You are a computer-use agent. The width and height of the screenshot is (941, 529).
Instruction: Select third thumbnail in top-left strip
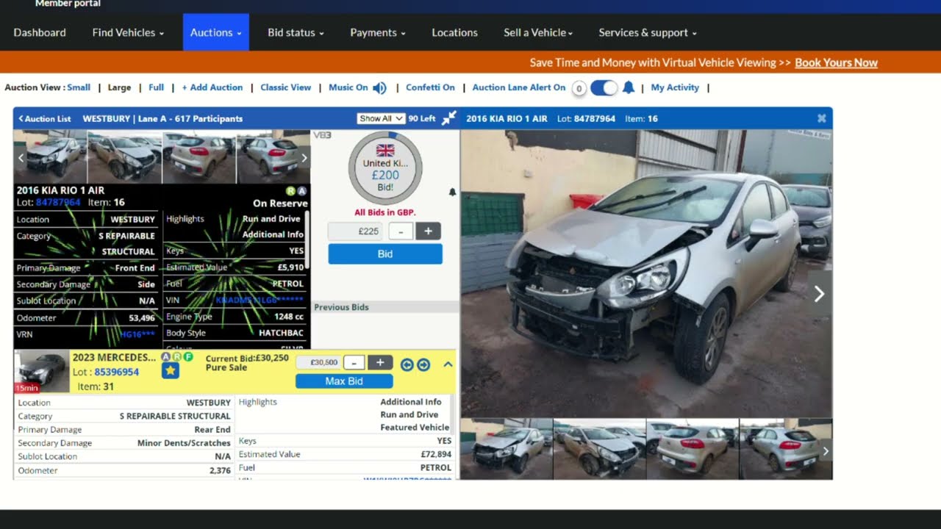[x=198, y=156]
